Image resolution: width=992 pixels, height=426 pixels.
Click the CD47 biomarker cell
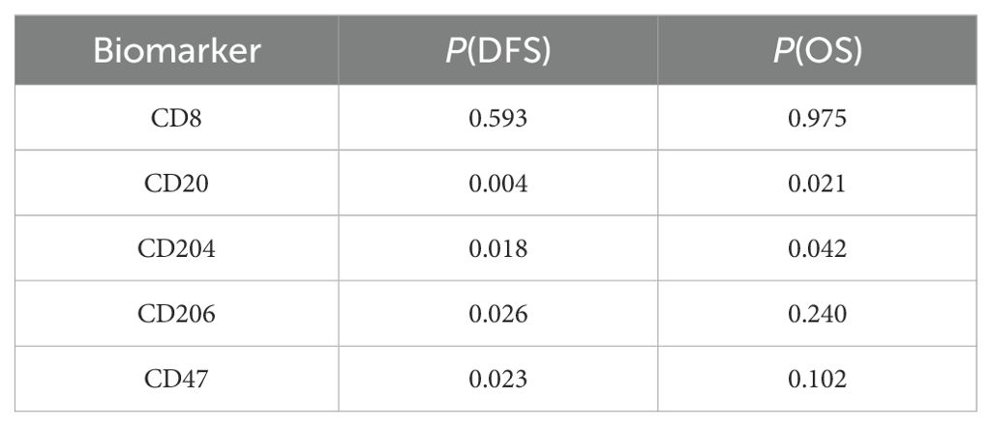[x=177, y=379]
